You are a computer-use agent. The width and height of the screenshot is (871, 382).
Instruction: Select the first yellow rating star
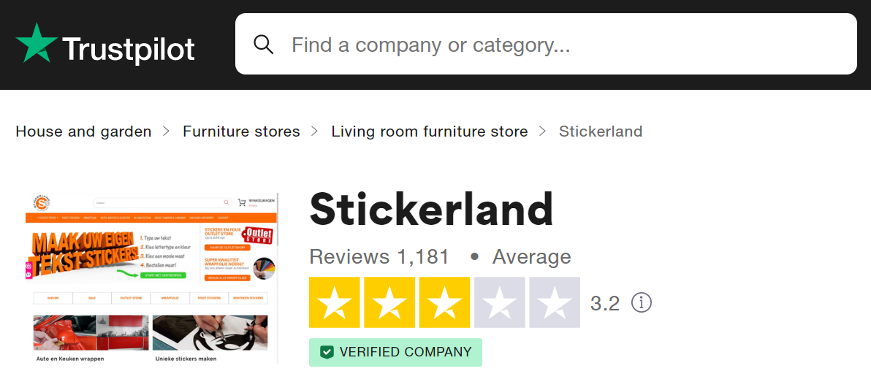point(335,302)
